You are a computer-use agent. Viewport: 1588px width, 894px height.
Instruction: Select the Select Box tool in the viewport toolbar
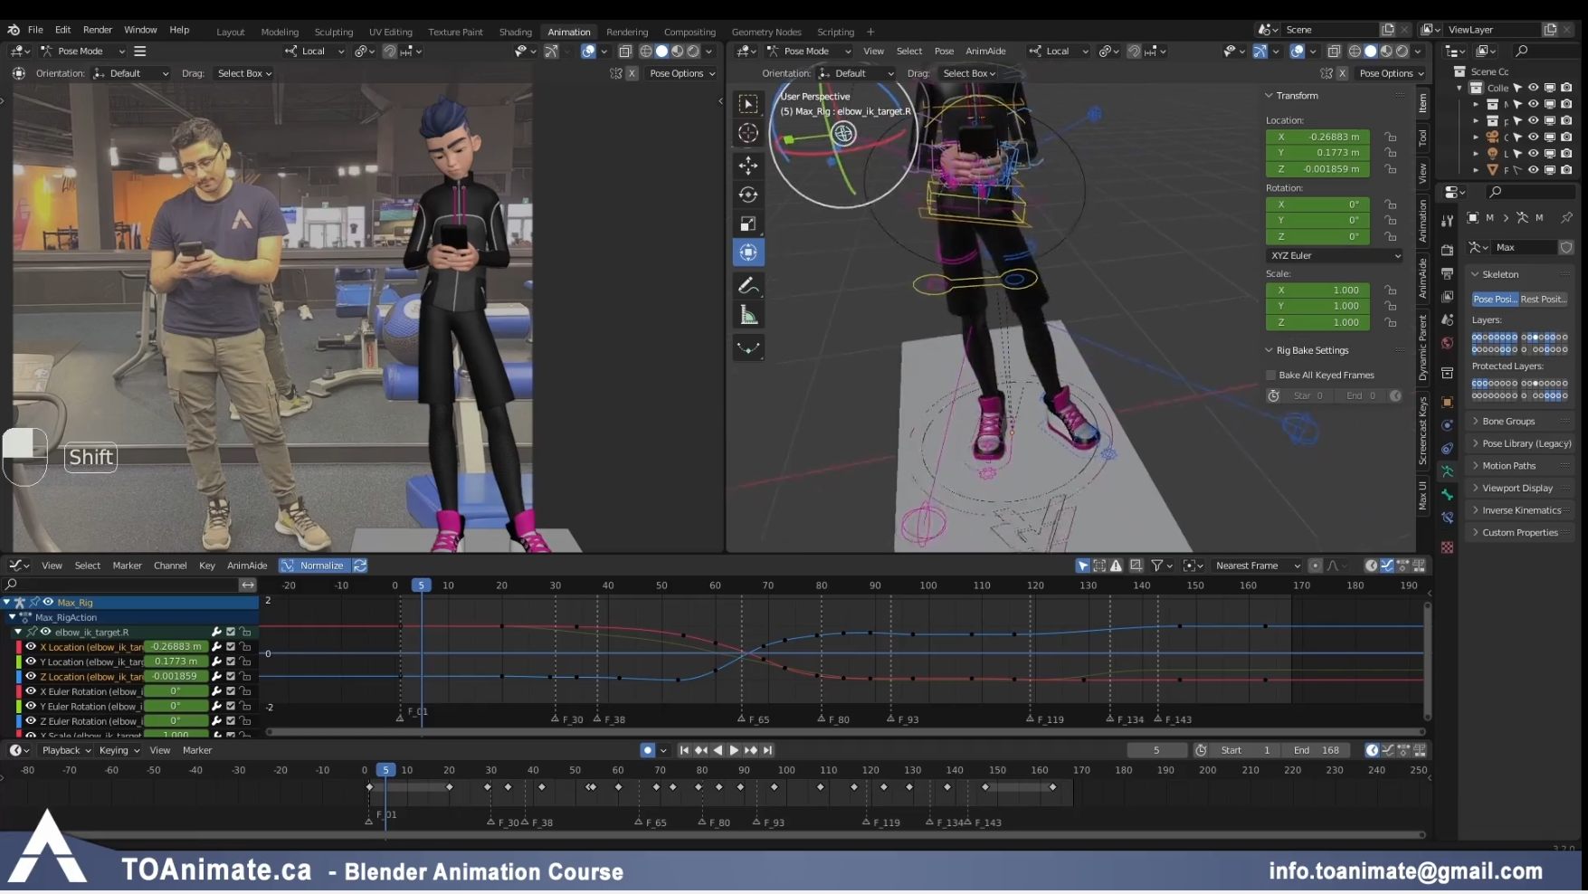[748, 104]
